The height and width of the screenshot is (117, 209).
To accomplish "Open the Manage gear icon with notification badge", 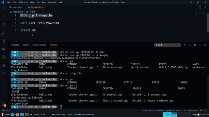I will coord(4,104).
